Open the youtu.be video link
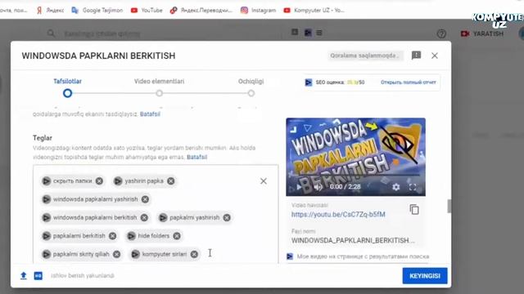This screenshot has height=294, width=524. pyautogui.click(x=338, y=214)
